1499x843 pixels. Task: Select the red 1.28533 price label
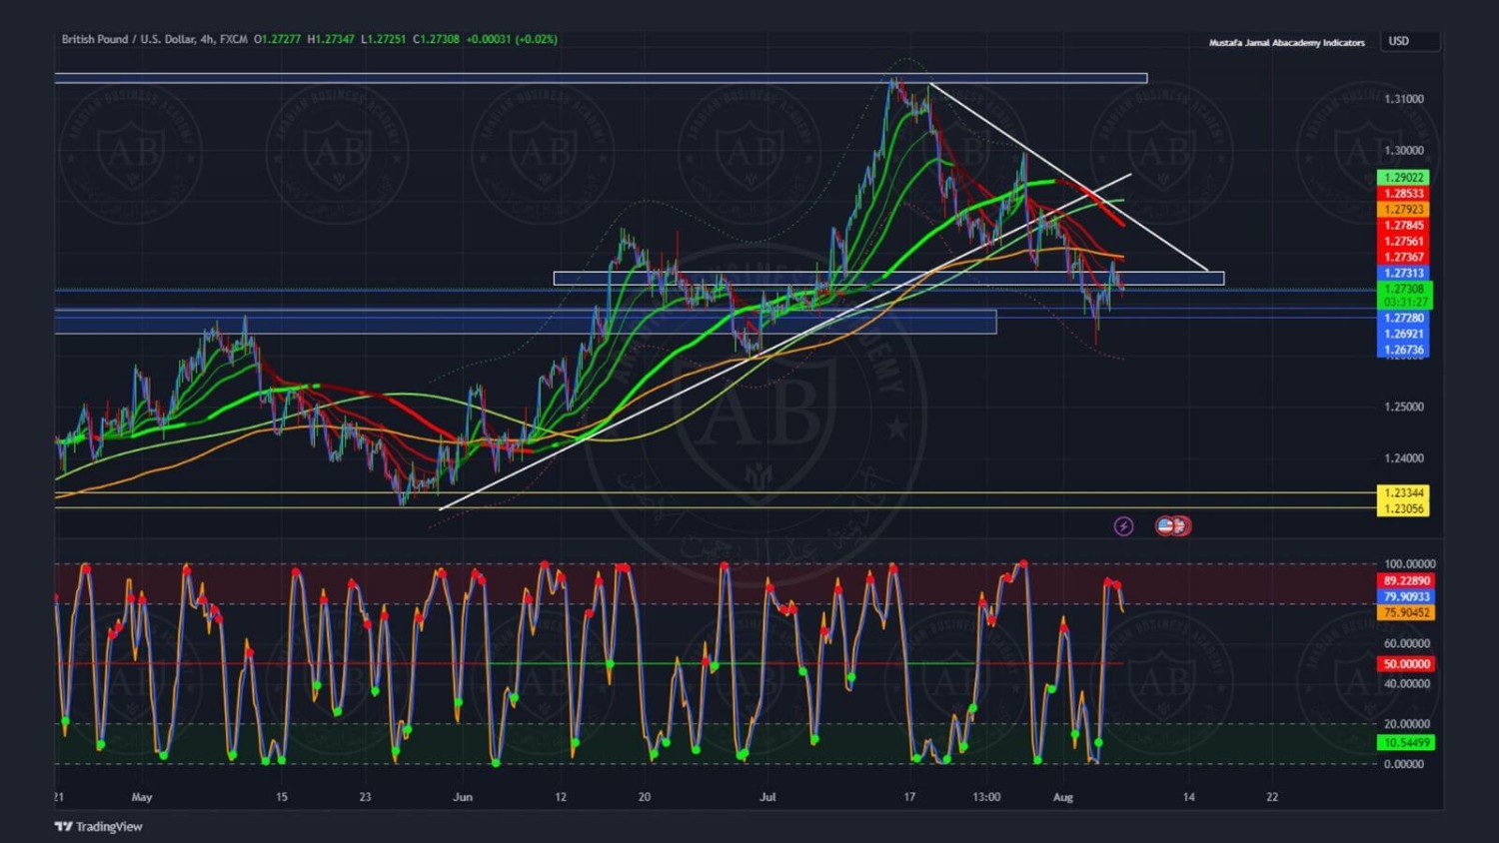pos(1403,194)
